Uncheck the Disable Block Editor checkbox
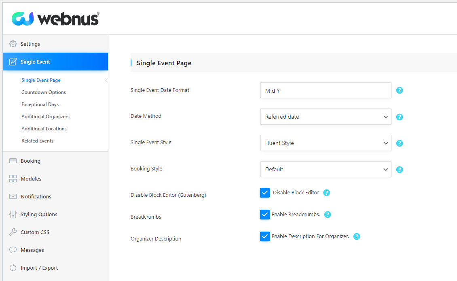 (264, 193)
